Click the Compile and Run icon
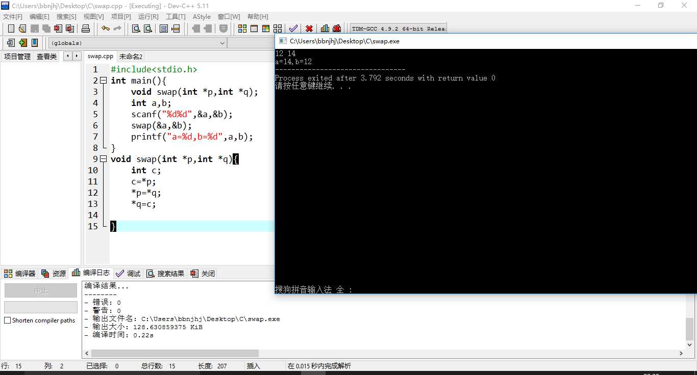This screenshot has height=375, width=697. pyautogui.click(x=266, y=29)
